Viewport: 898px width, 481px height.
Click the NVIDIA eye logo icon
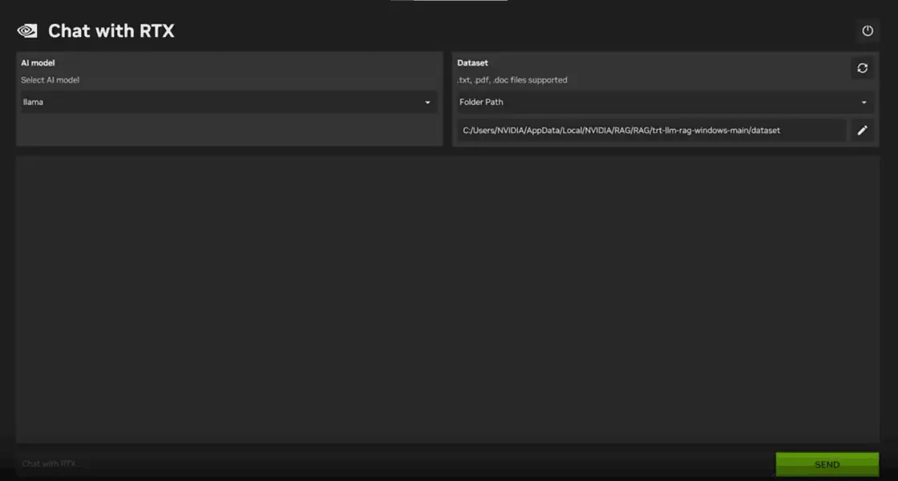(x=27, y=31)
